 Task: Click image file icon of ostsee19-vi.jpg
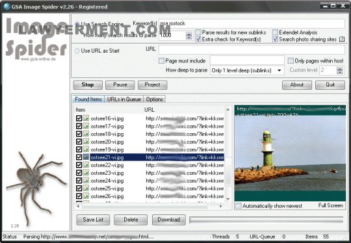pos(86,149)
